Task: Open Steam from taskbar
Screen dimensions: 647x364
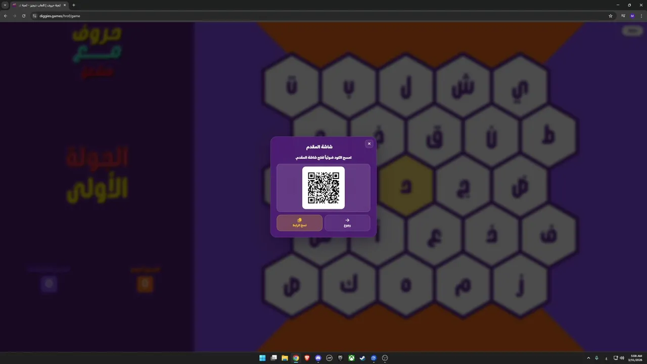Action: (x=362, y=358)
